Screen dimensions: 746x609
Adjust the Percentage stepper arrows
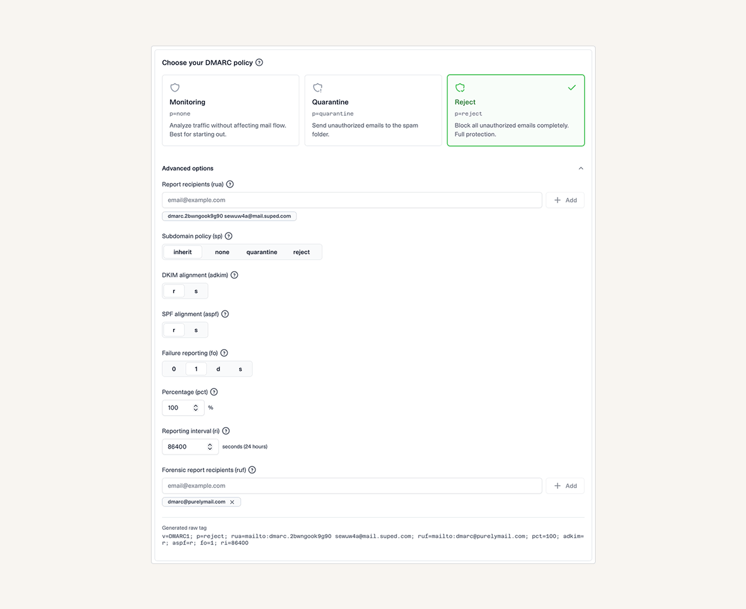[x=196, y=408]
